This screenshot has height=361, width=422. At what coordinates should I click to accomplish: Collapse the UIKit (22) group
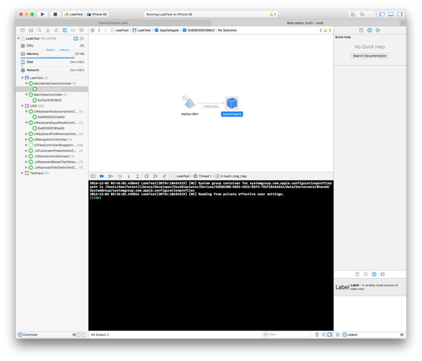22,106
